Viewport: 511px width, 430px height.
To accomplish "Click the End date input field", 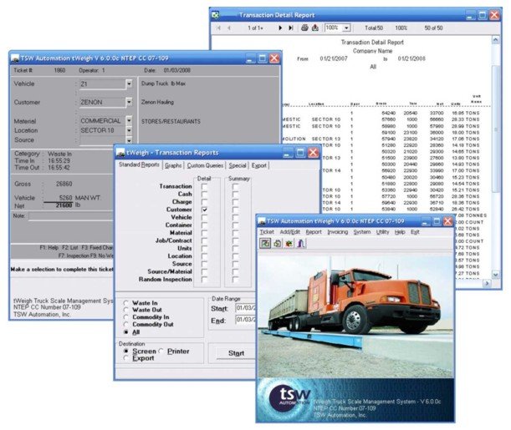I will pos(245,320).
